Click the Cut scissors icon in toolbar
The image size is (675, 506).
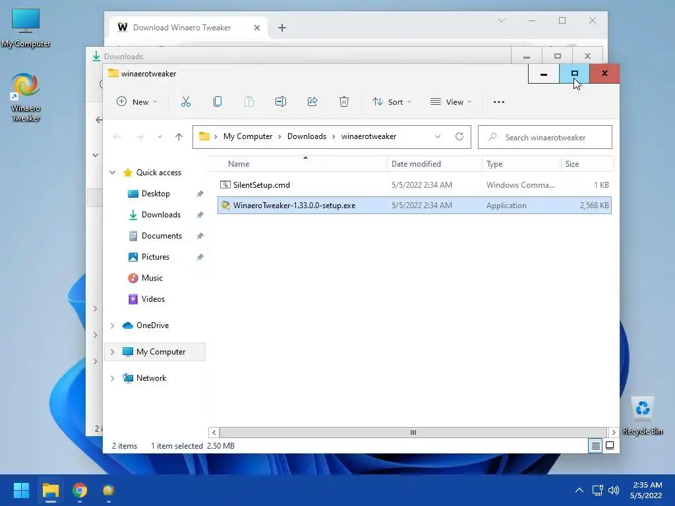185,102
